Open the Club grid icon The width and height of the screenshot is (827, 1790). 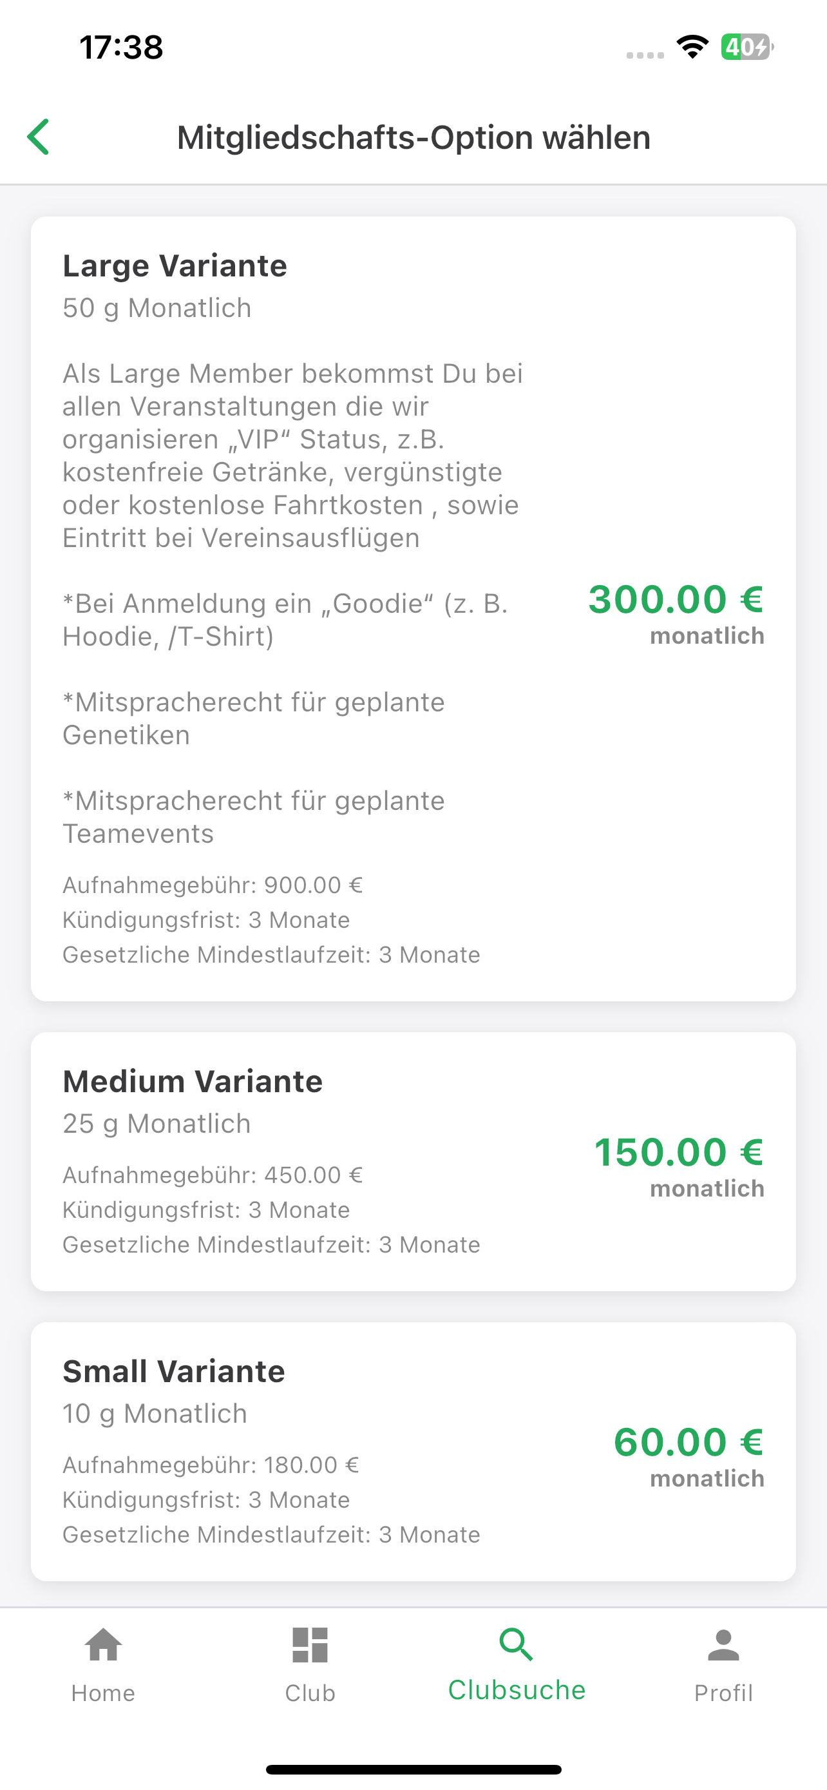point(310,1645)
